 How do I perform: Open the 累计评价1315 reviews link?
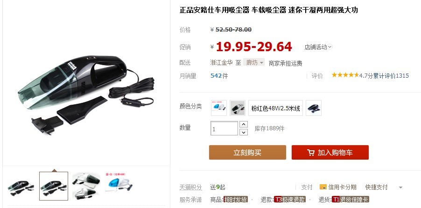tap(391, 76)
